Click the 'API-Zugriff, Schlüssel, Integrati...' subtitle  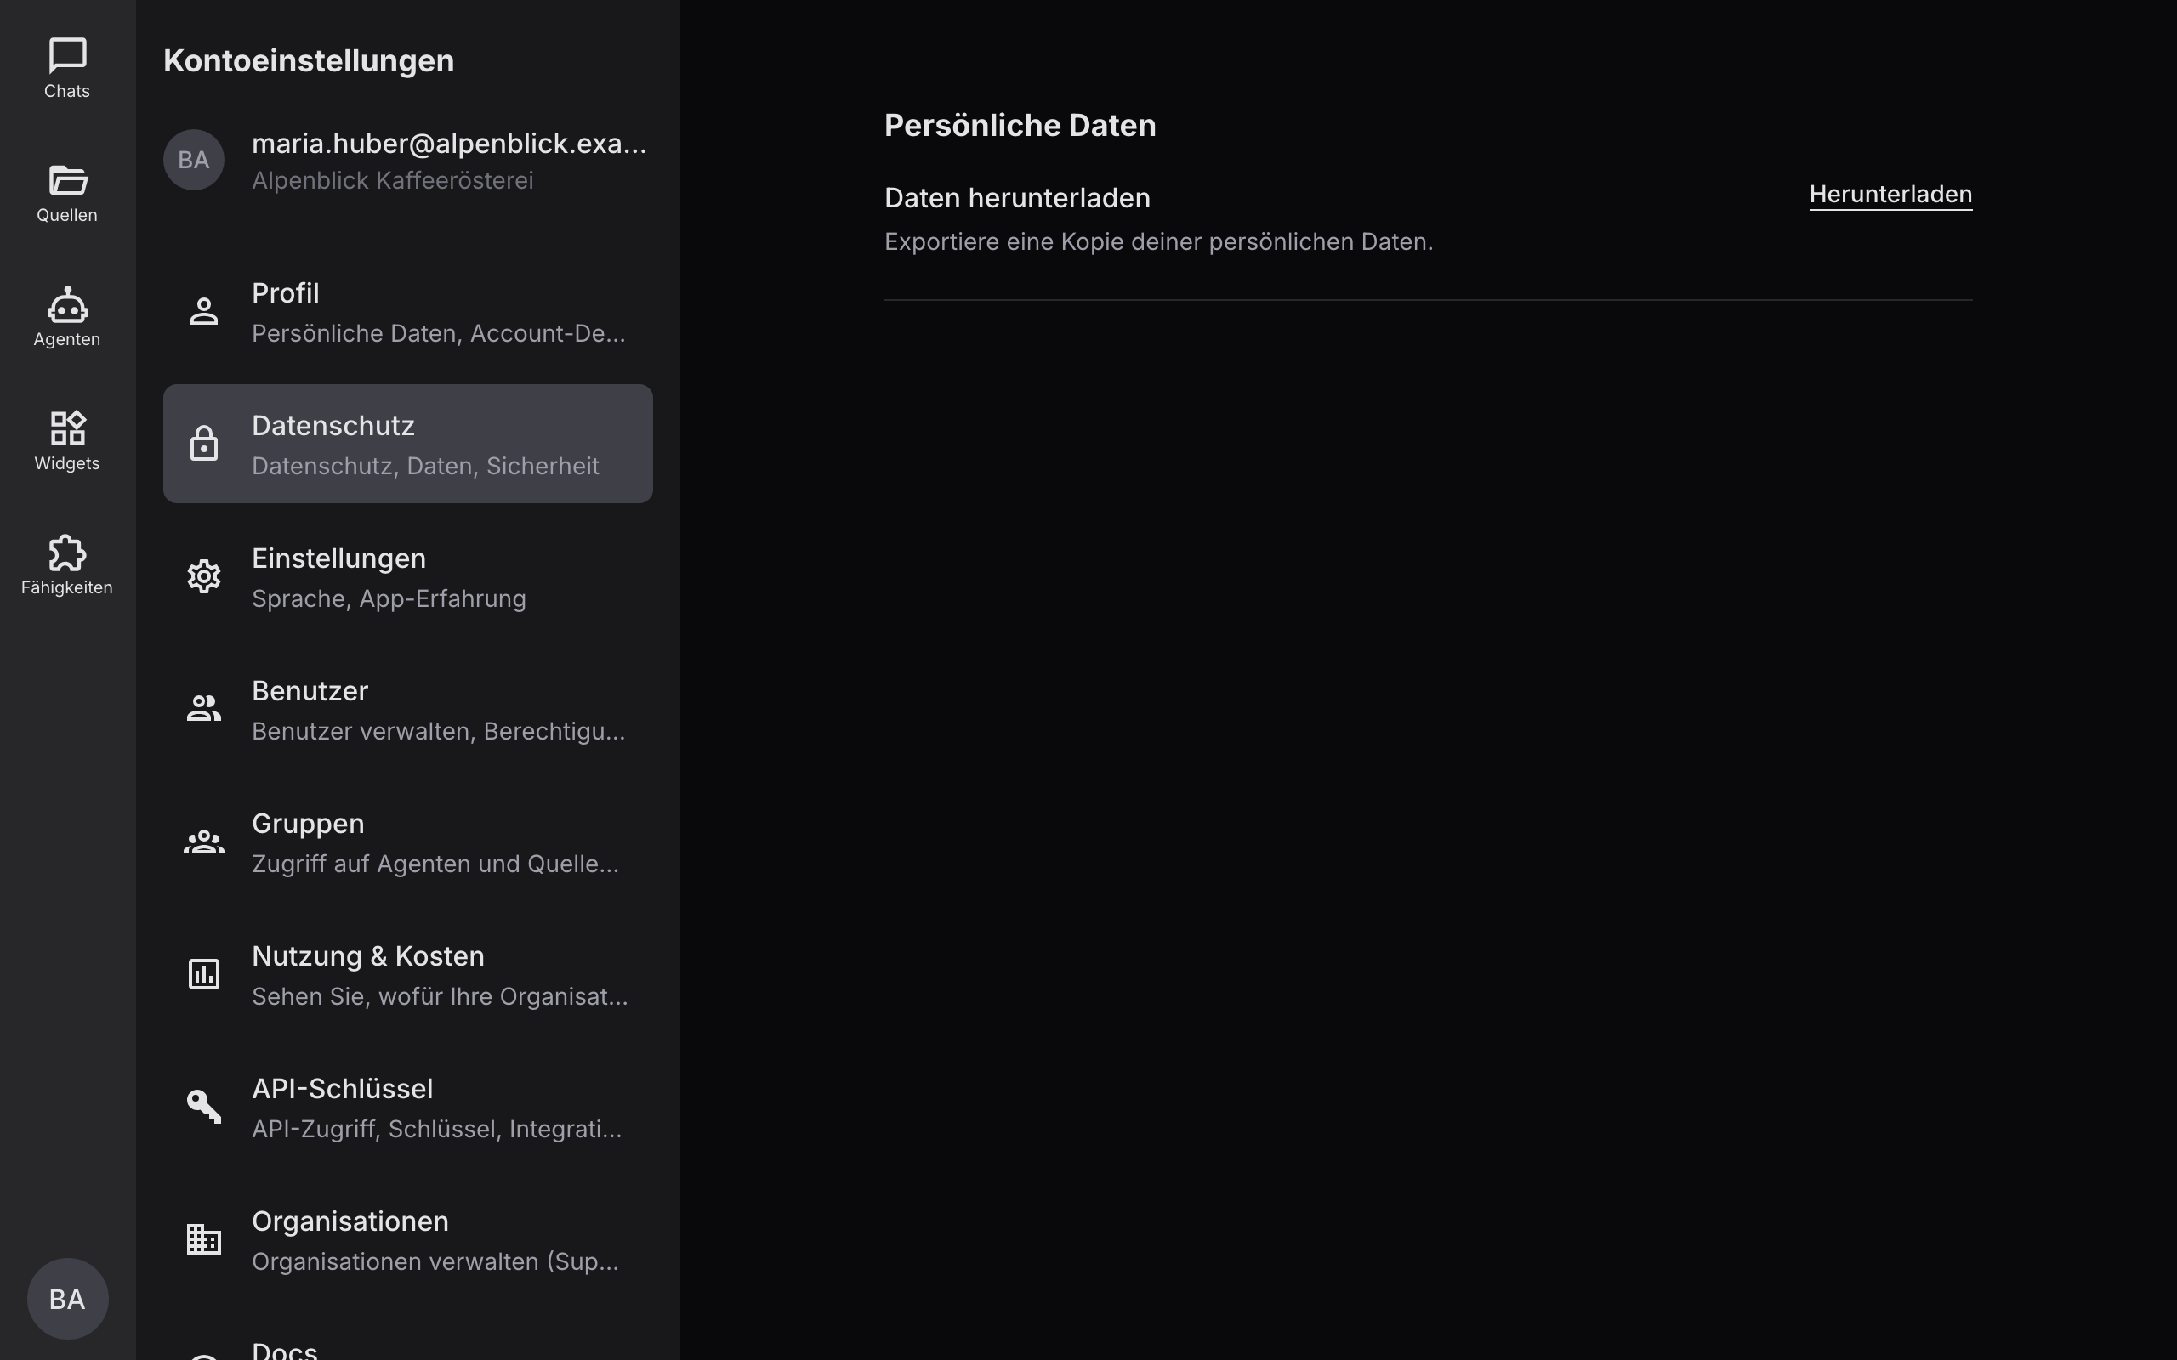437,1129
